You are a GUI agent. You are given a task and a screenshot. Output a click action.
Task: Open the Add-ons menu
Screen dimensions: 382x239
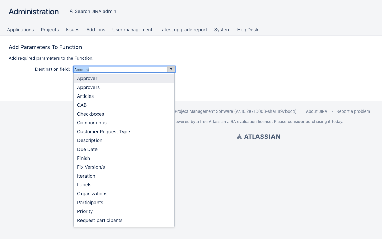96,30
